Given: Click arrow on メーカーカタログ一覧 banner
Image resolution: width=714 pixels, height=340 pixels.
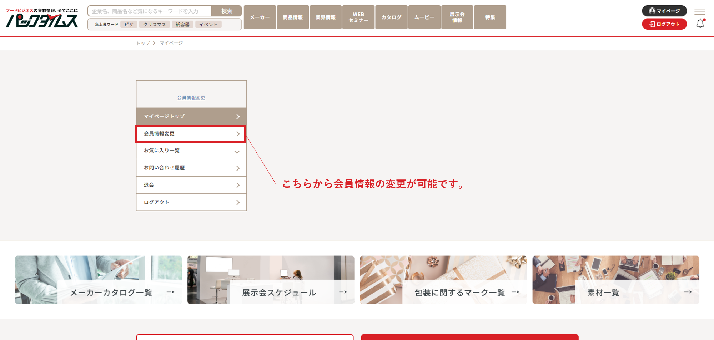Looking at the screenshot, I should [170, 292].
